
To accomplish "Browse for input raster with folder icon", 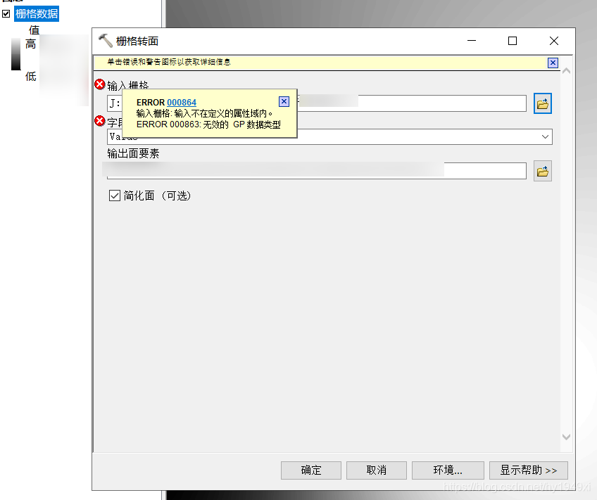I will click(x=543, y=103).
